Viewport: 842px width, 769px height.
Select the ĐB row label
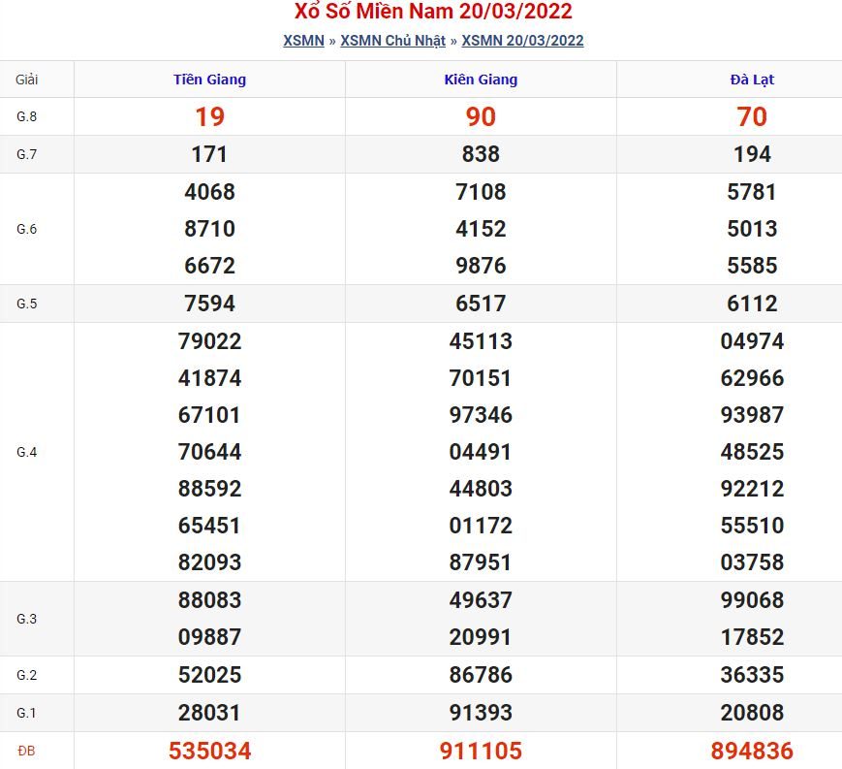(27, 751)
